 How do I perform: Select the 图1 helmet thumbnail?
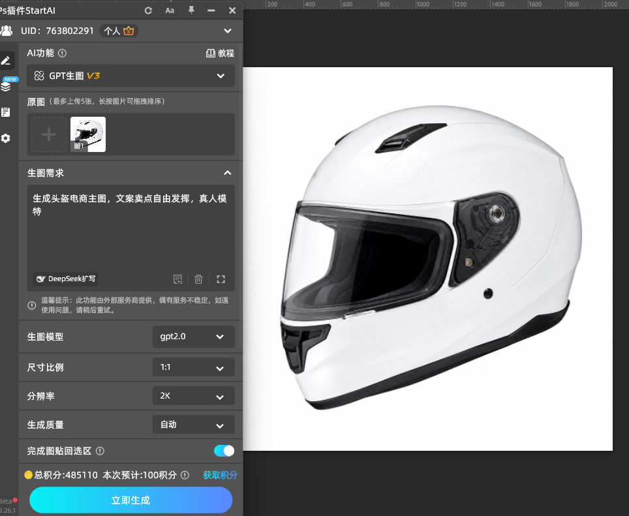point(88,134)
